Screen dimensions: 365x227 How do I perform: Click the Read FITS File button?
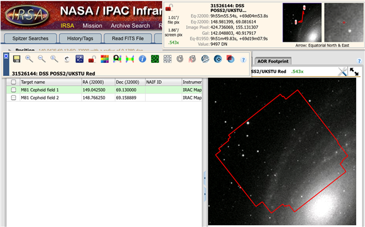click(128, 39)
